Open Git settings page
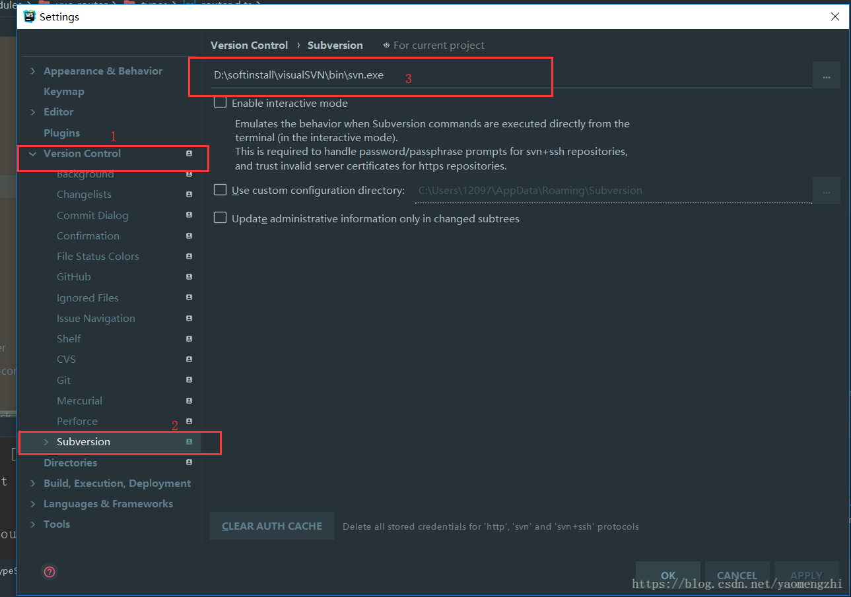The height and width of the screenshot is (597, 851). coord(63,380)
